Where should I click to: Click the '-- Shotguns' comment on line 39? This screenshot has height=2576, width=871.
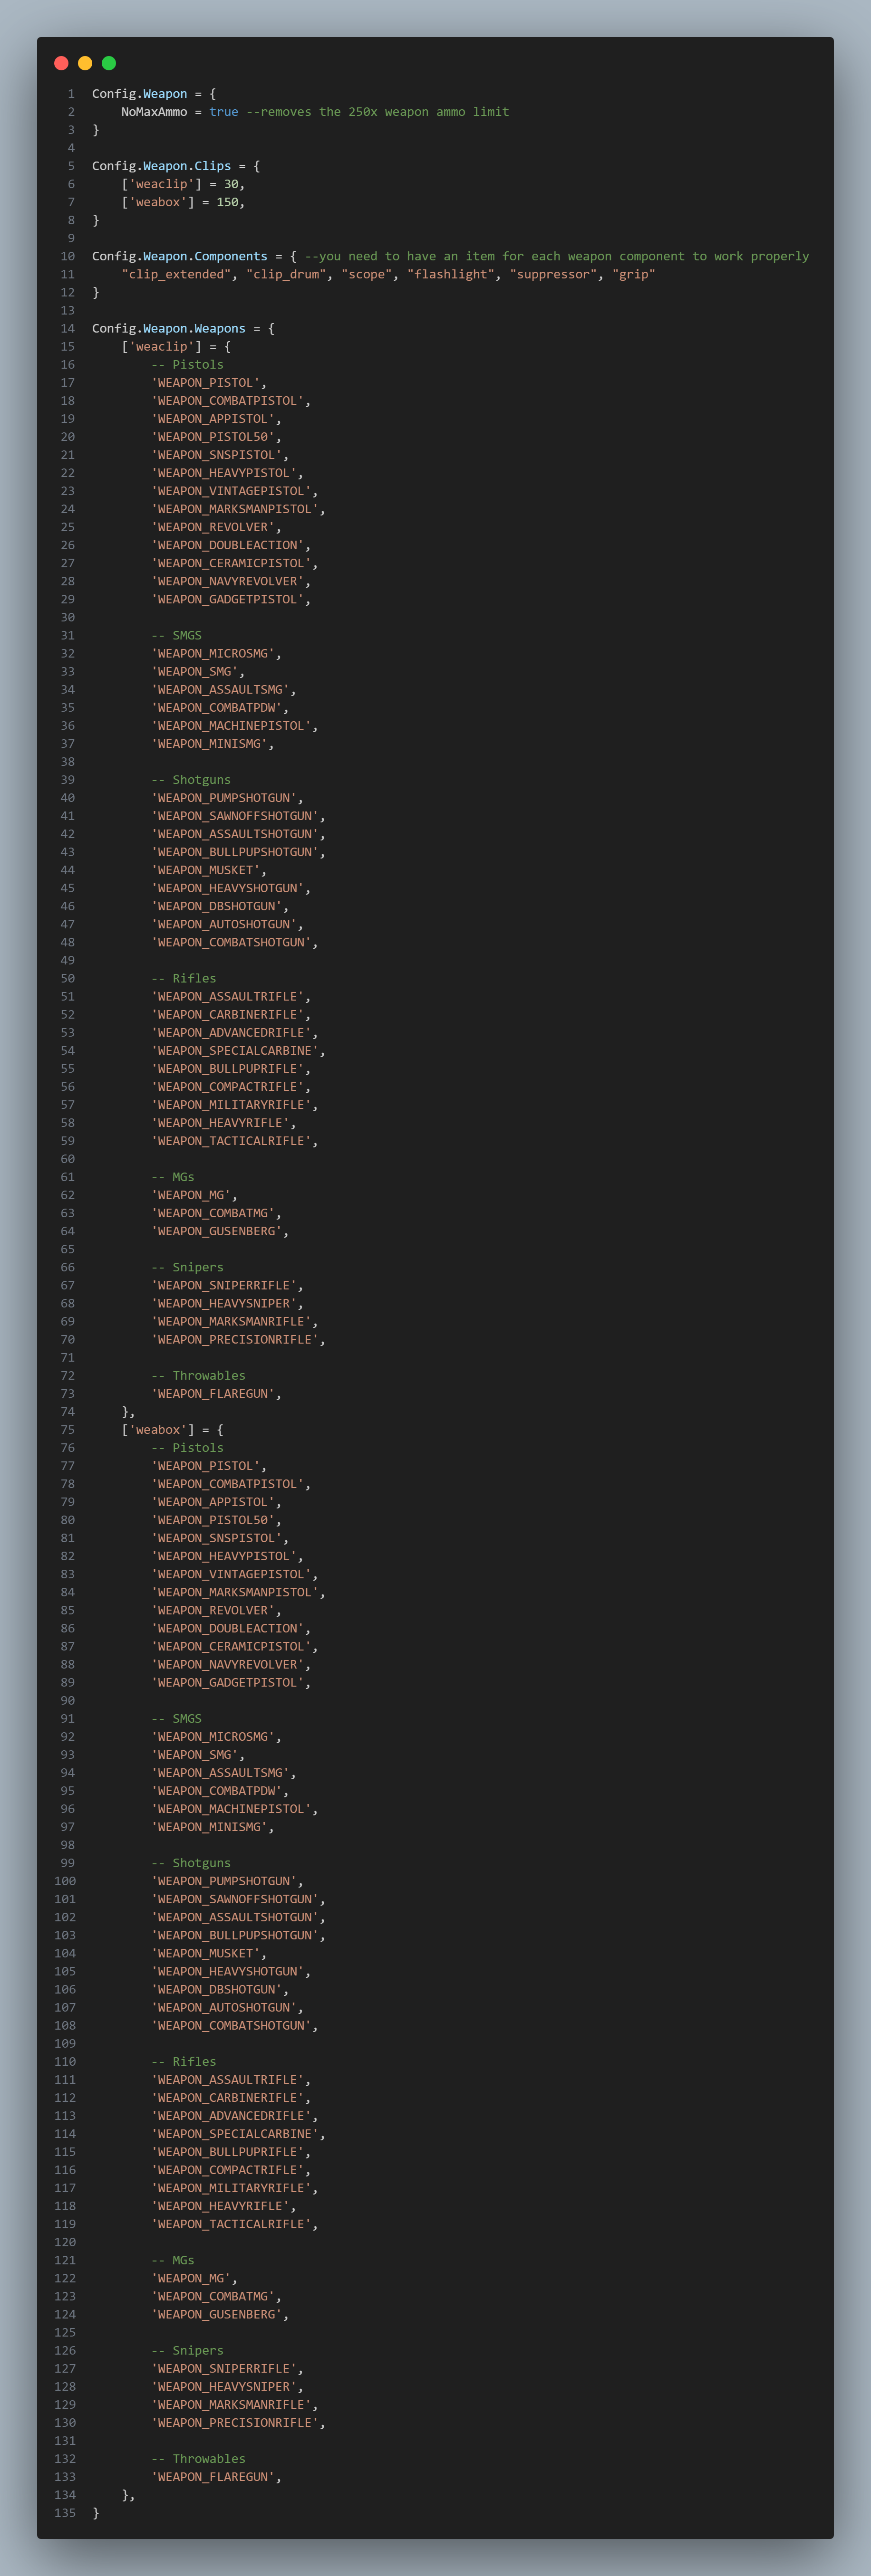pyautogui.click(x=191, y=780)
